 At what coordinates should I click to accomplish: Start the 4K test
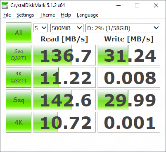click(19, 122)
